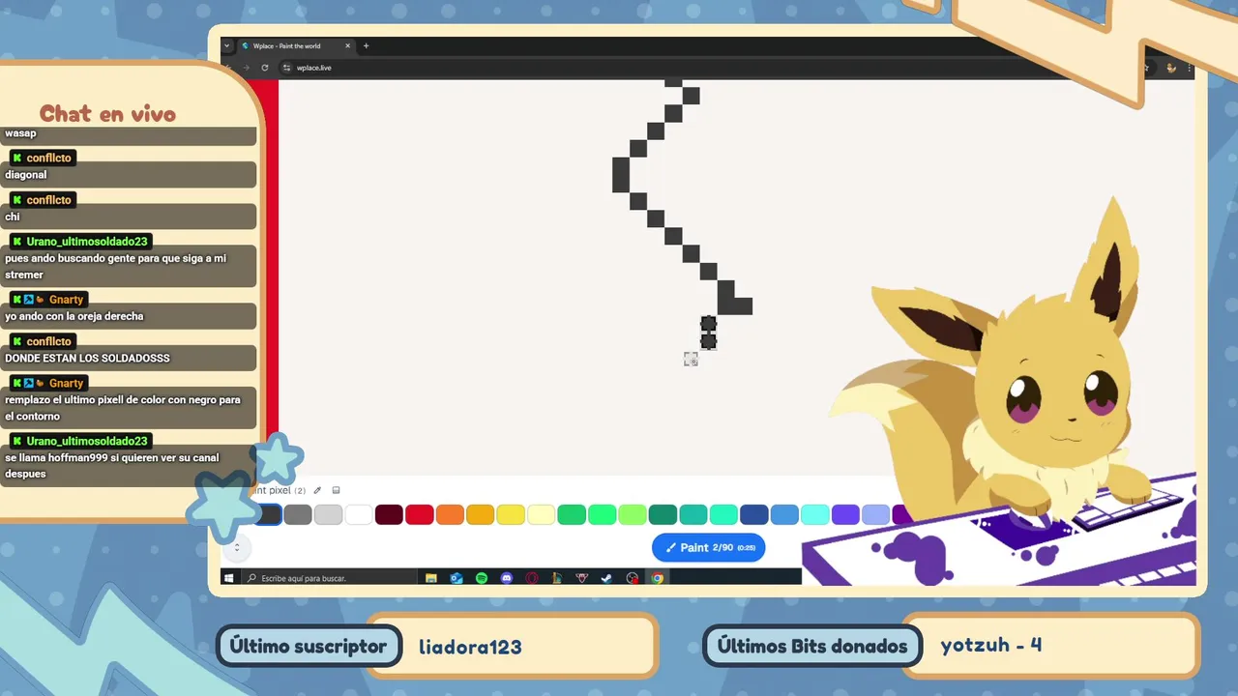
Task: Select the dark navy blue swatch
Action: pos(753,514)
